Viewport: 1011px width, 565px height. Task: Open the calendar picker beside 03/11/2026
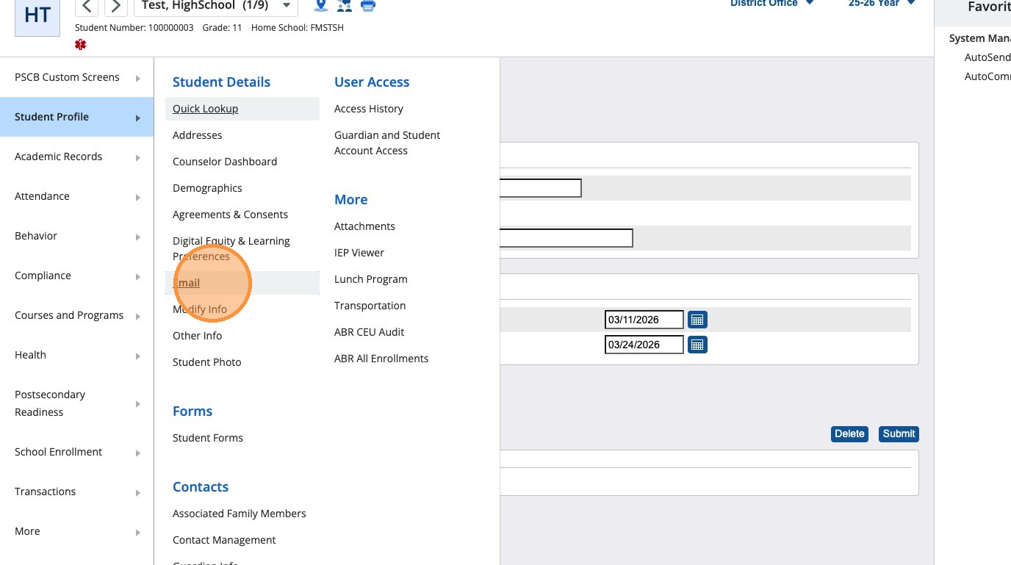coord(697,320)
